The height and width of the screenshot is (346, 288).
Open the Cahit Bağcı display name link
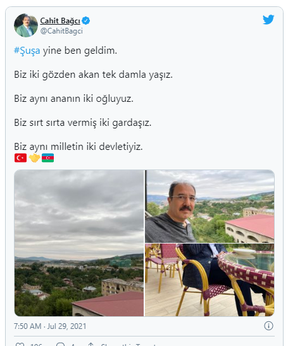tap(60, 21)
